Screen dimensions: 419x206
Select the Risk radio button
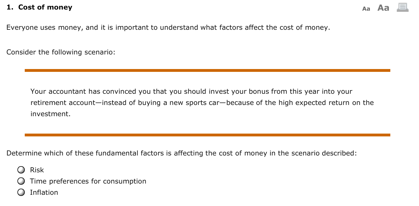coord(21,170)
